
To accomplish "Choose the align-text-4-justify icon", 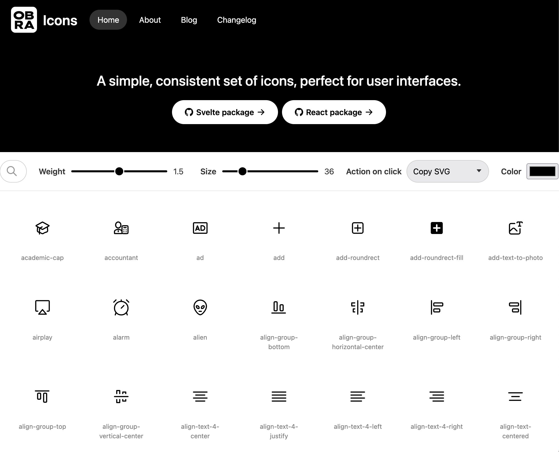I will pyautogui.click(x=279, y=396).
